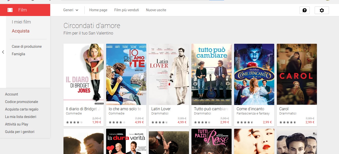This screenshot has height=154, width=339.
Task: Open Drammatici genre under Latin Lover
Action: (x=160, y=113)
